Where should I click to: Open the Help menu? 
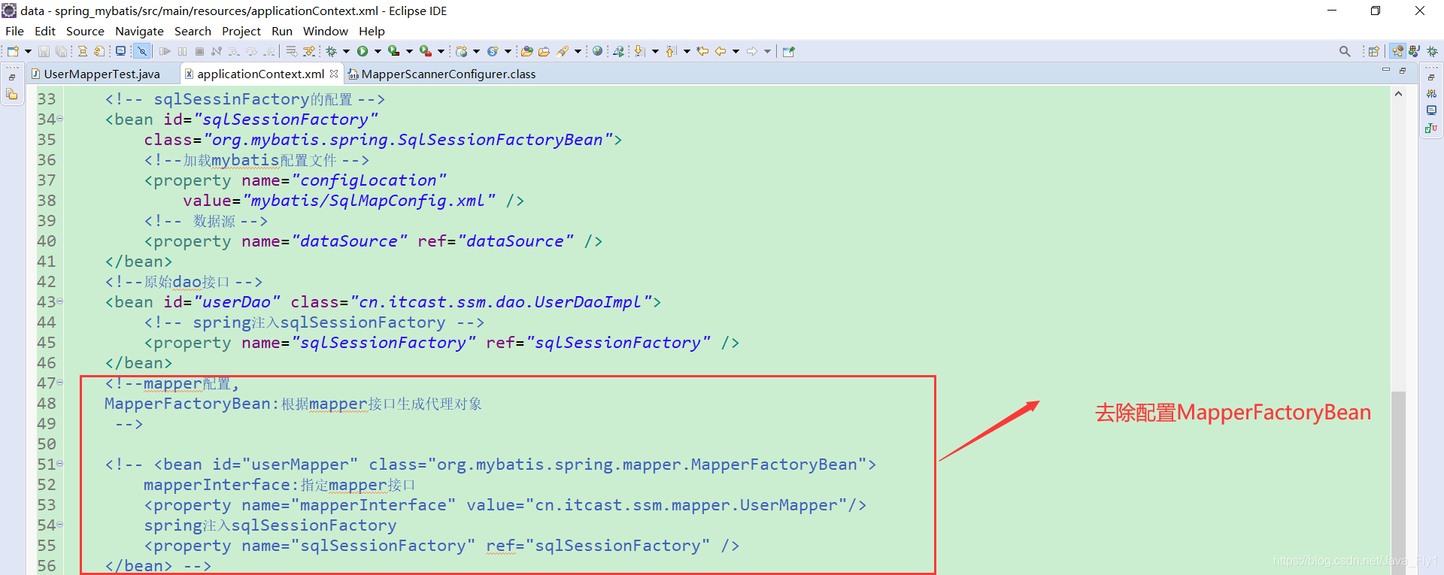(x=372, y=31)
